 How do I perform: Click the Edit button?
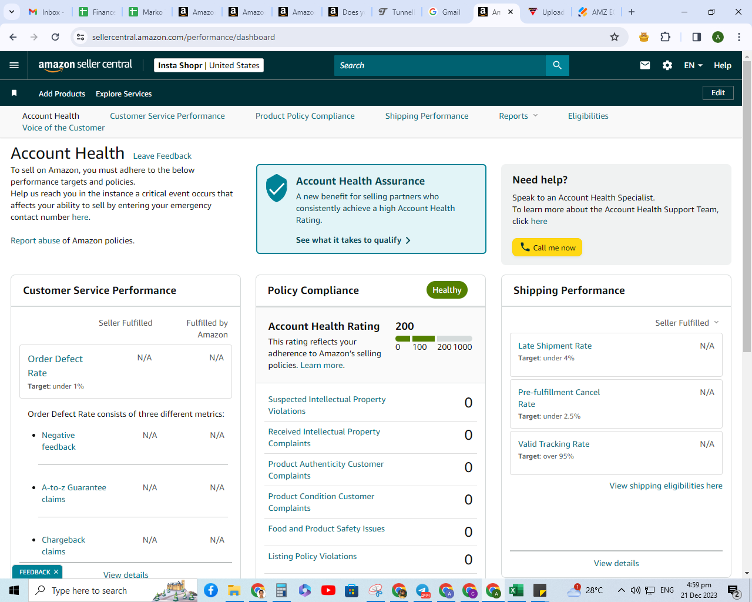(718, 93)
